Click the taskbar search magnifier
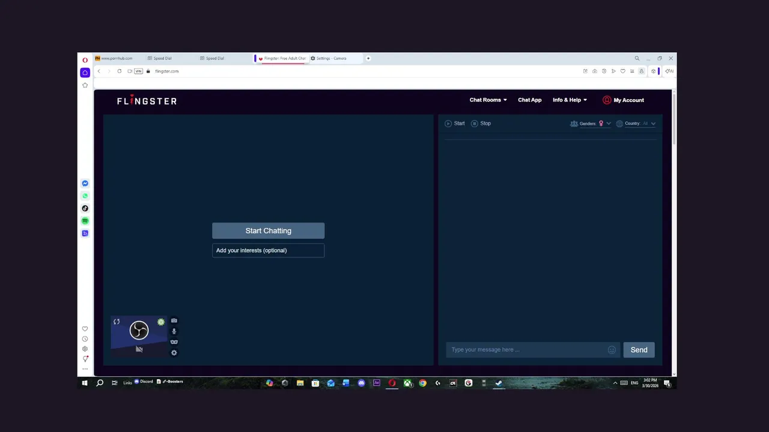 coord(100,383)
